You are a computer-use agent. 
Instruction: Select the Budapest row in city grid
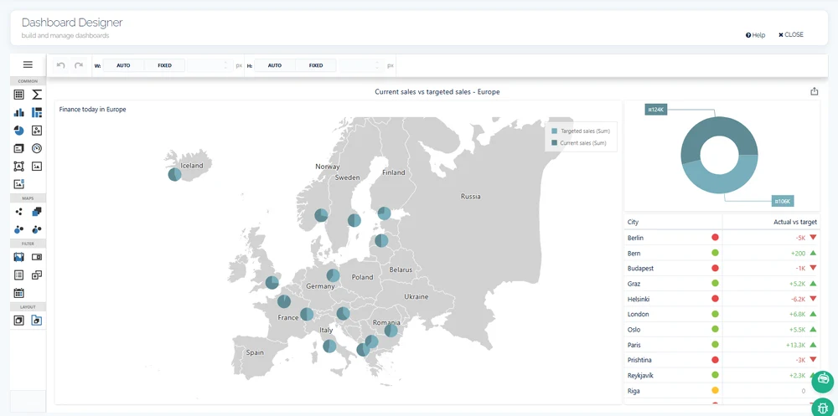point(722,268)
